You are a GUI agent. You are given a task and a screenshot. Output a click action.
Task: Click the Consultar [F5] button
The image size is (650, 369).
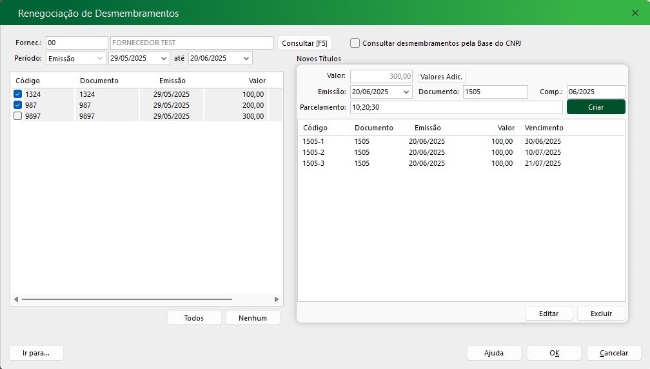(304, 43)
